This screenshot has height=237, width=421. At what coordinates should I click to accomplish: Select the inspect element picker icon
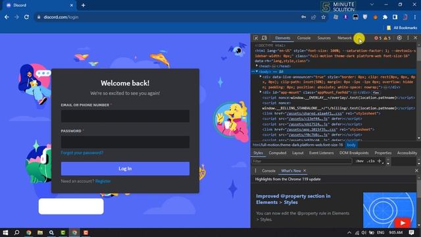[256, 38]
